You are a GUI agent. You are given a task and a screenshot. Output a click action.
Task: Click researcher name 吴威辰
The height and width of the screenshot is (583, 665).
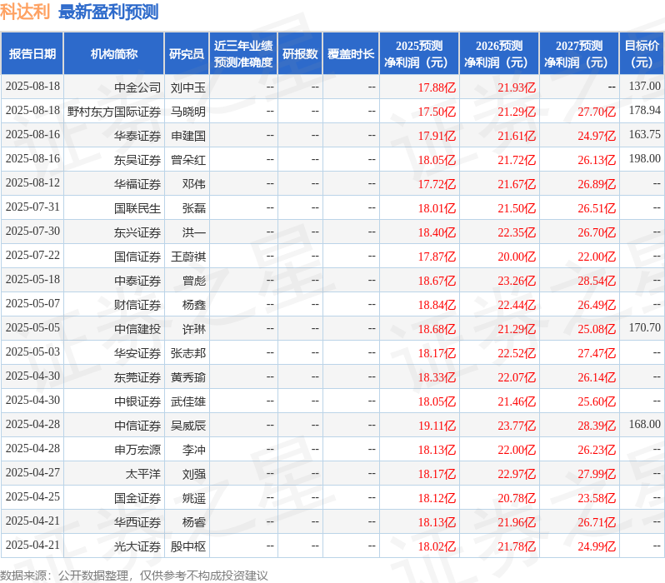(188, 426)
